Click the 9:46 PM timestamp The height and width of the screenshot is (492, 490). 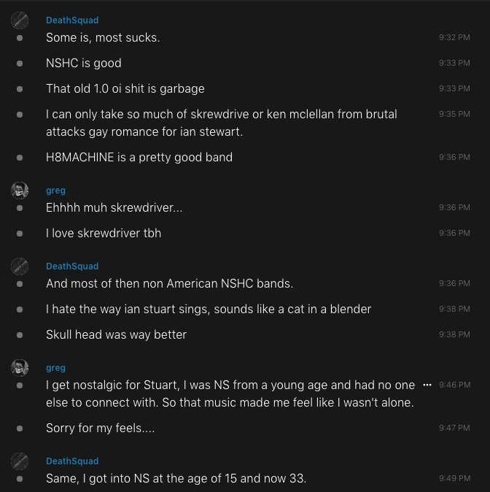click(454, 385)
